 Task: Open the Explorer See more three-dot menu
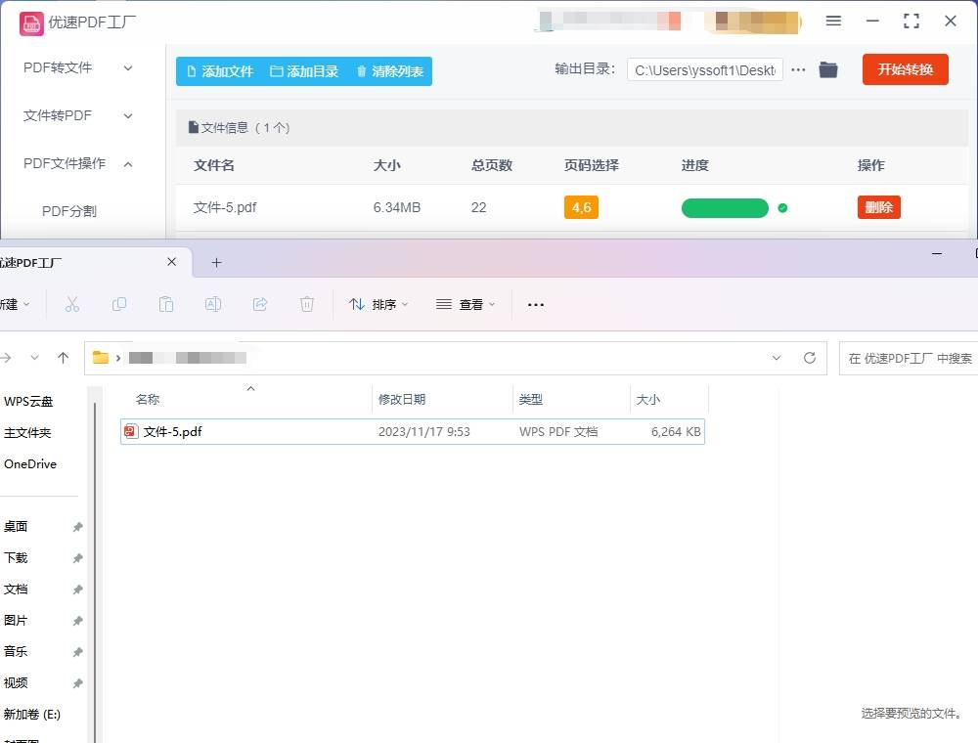pos(536,305)
